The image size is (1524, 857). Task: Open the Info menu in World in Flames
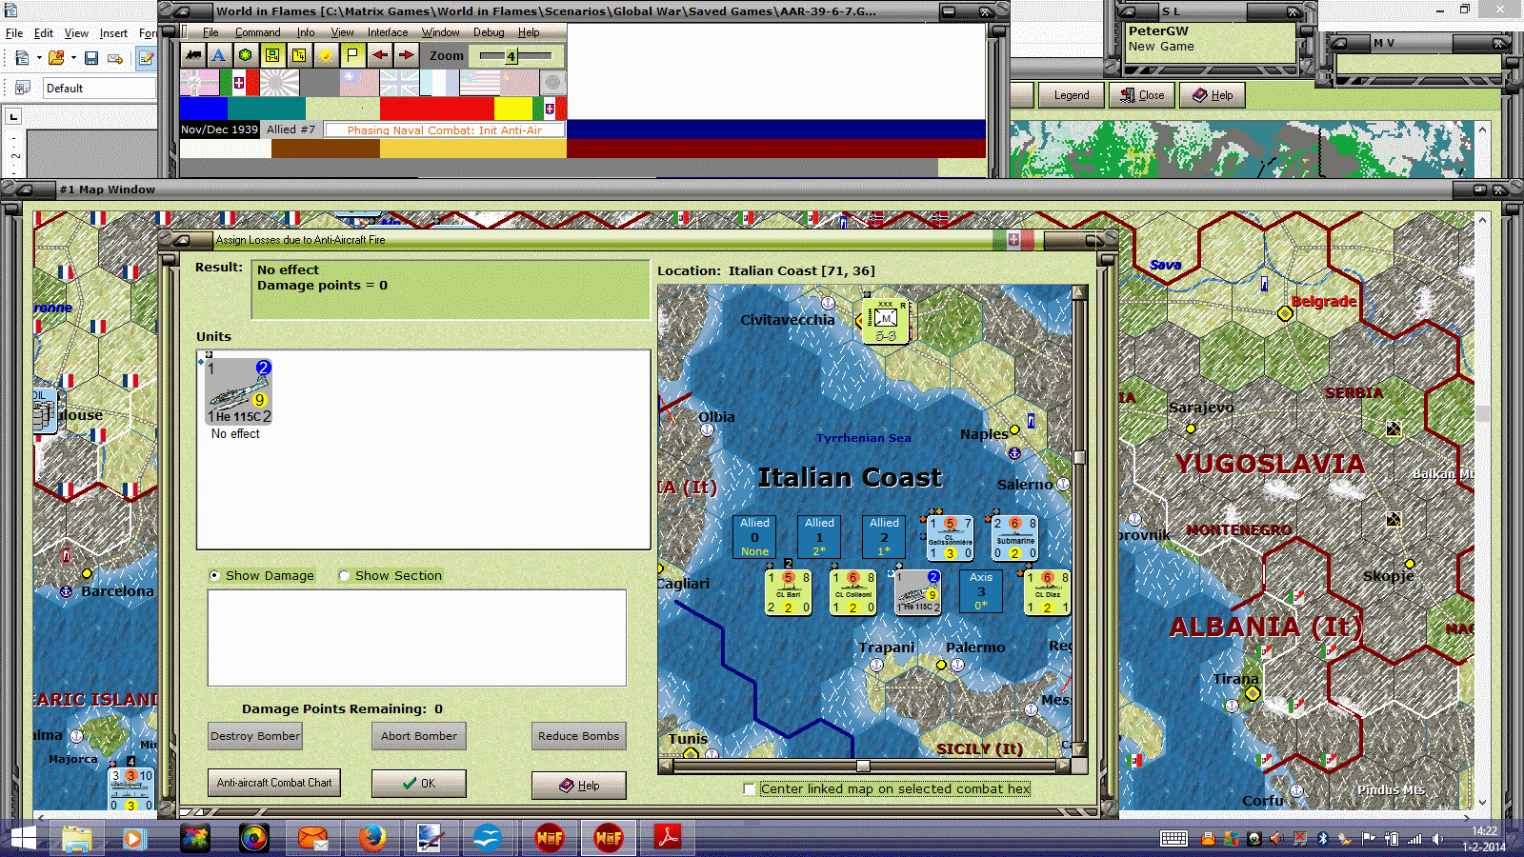305,32
